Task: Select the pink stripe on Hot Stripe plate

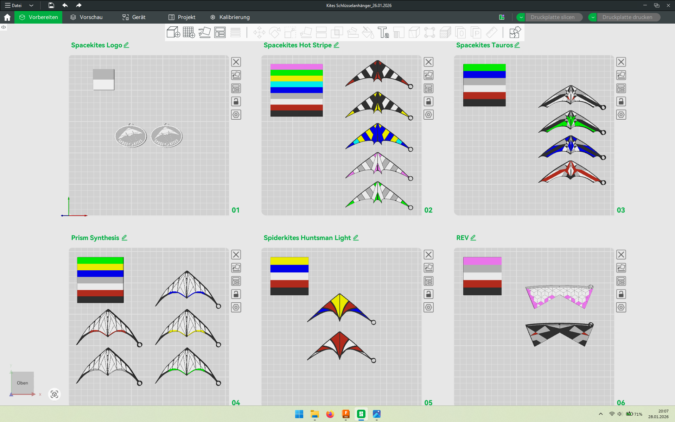Action: [x=296, y=67]
